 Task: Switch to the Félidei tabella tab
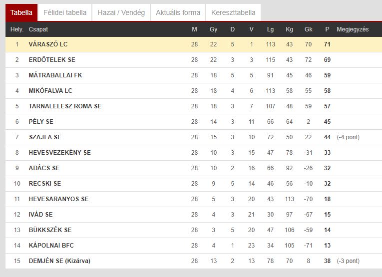(x=65, y=12)
